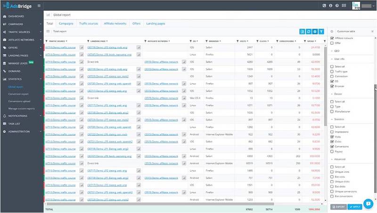The width and height of the screenshot is (377, 213).
Task: Switch to the Landing pages tab
Action: (x=156, y=23)
